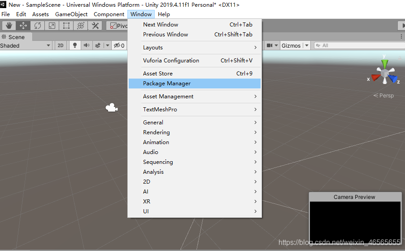Select the camera object in scene

coord(112,108)
